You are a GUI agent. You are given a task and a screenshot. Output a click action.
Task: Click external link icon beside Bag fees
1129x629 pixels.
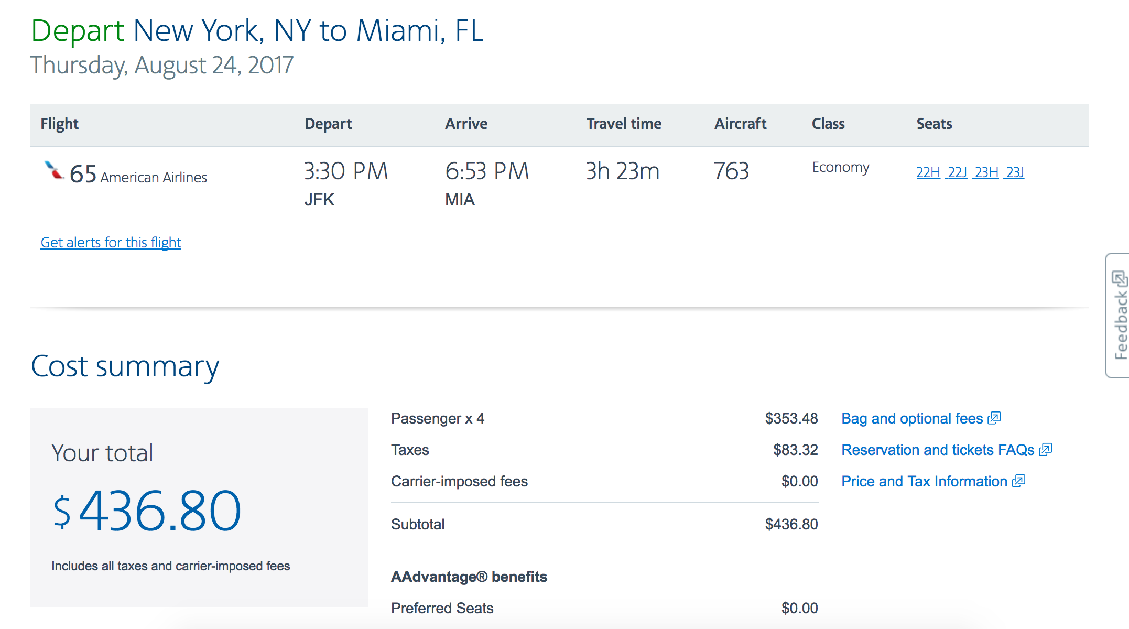[x=994, y=418]
